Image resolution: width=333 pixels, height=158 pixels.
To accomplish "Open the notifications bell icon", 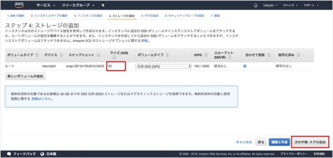I will click(x=256, y=5).
